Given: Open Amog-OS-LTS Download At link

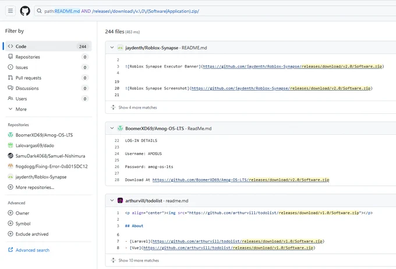Looking at the screenshot, I should tap(241, 180).
